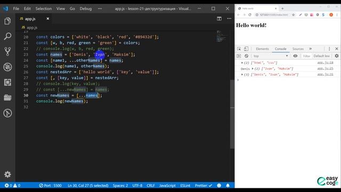Click the pen extension icon in browser toolbar
The width and height of the screenshot is (341, 192).
[x=301, y=15]
